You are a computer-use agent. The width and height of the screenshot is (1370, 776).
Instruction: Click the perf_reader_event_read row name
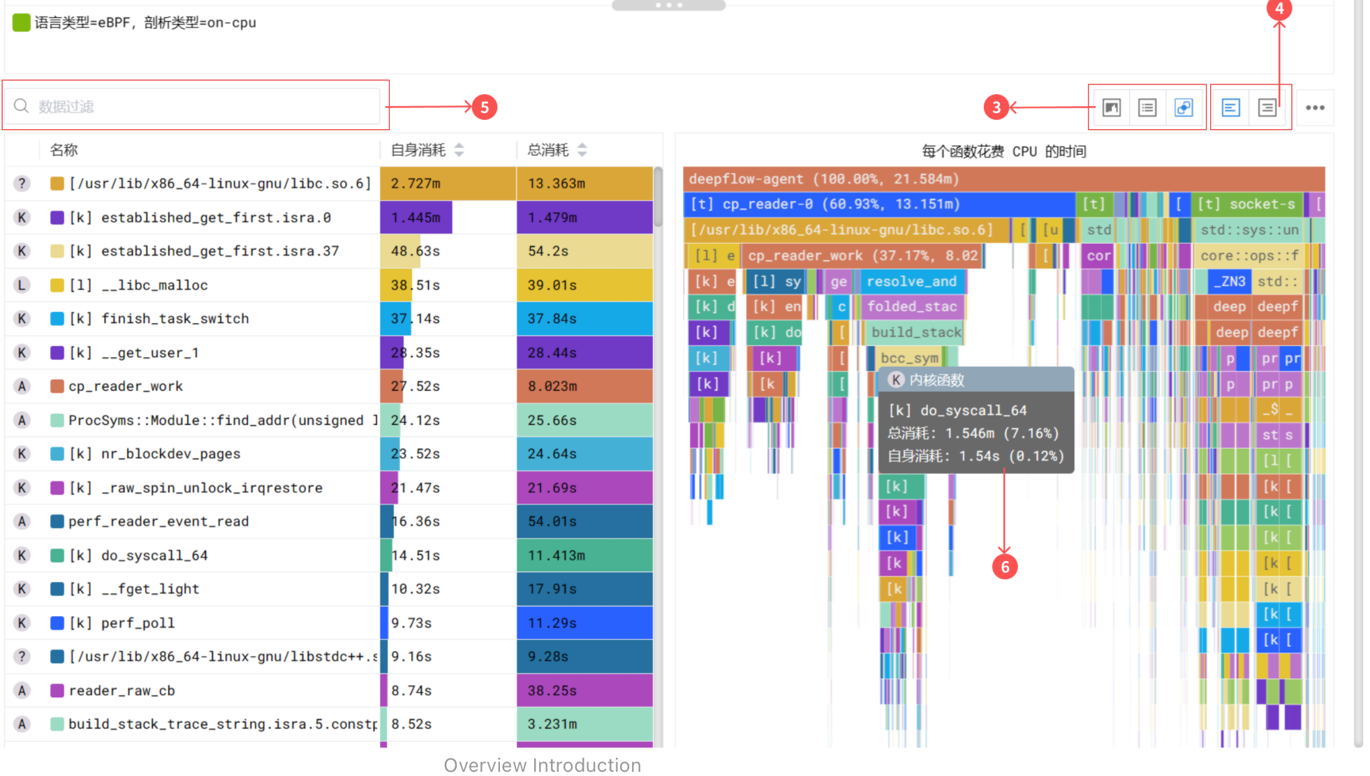(x=159, y=521)
